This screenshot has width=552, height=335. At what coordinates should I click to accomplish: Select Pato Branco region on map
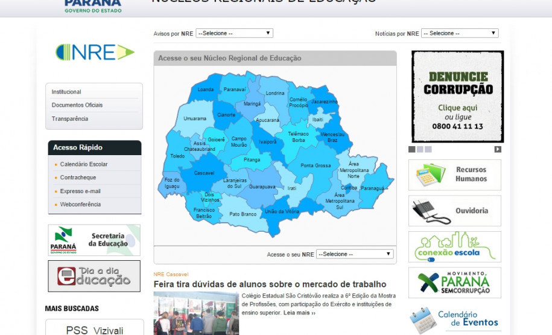tap(242, 214)
